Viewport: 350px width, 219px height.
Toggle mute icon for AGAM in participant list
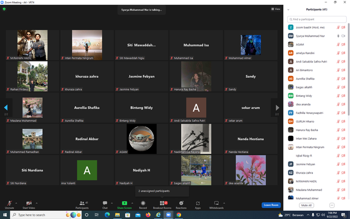(339, 44)
